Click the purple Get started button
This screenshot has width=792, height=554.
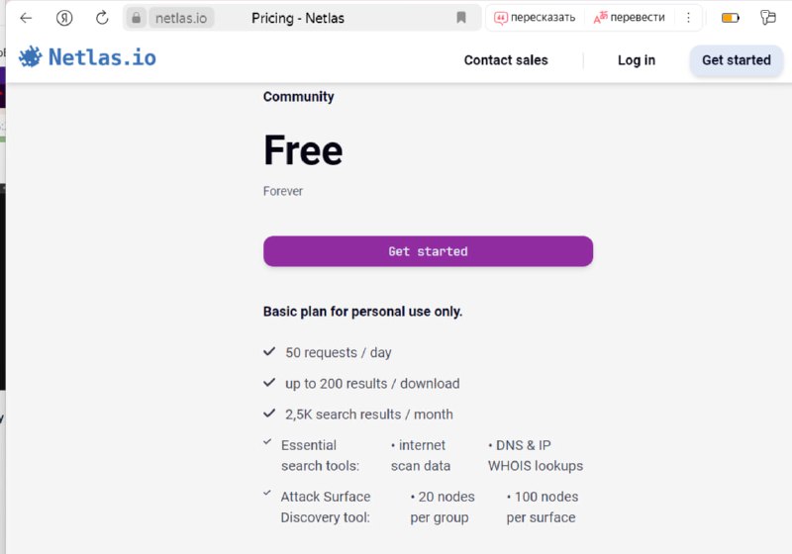(428, 251)
